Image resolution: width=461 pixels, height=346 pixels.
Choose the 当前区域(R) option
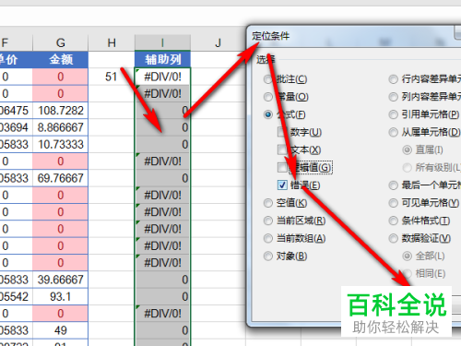268,221
